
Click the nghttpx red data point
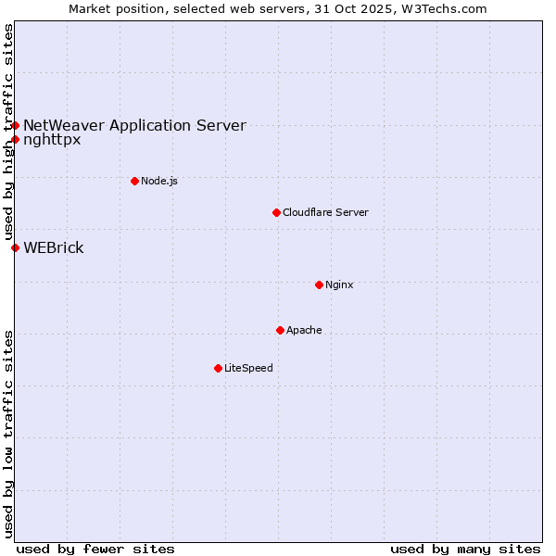pyautogui.click(x=16, y=140)
